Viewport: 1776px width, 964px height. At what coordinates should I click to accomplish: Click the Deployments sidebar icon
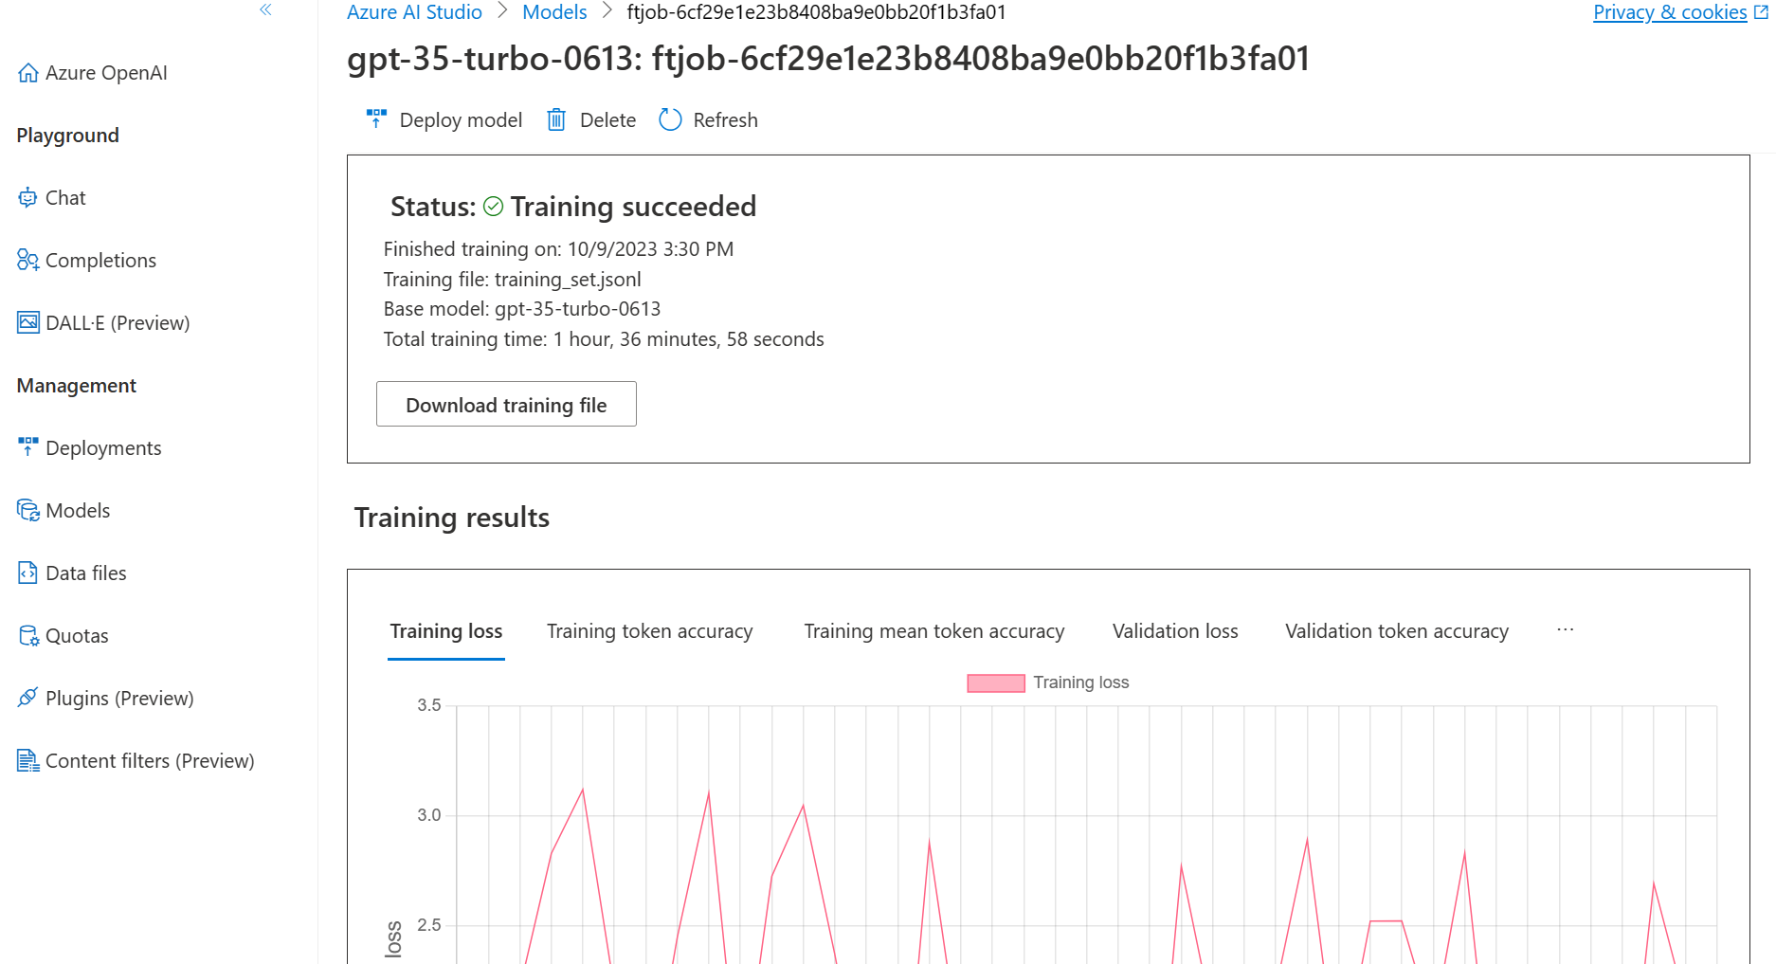coord(28,447)
